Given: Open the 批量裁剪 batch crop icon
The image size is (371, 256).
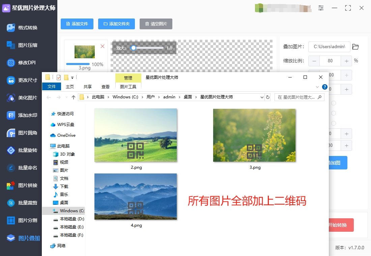Looking at the screenshot, I should pyautogui.click(x=11, y=203).
